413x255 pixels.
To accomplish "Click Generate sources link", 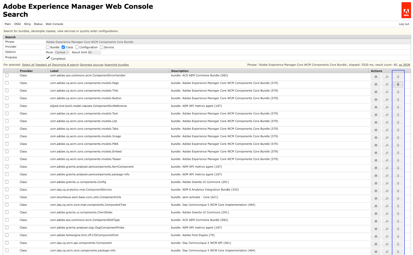I will click(92, 65).
